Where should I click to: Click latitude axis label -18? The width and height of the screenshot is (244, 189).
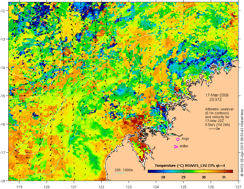pyautogui.click(x=3, y=181)
